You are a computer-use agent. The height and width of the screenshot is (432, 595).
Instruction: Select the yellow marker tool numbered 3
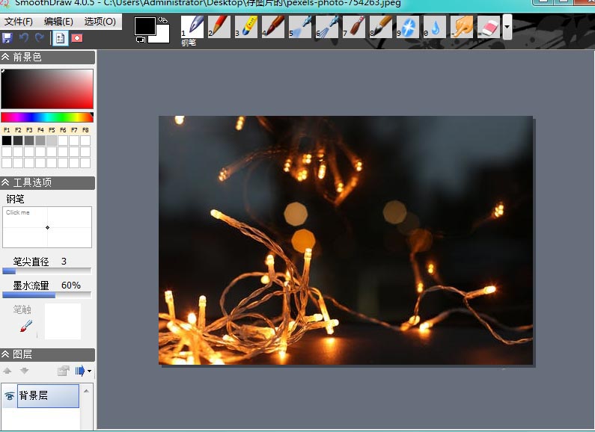(x=246, y=26)
